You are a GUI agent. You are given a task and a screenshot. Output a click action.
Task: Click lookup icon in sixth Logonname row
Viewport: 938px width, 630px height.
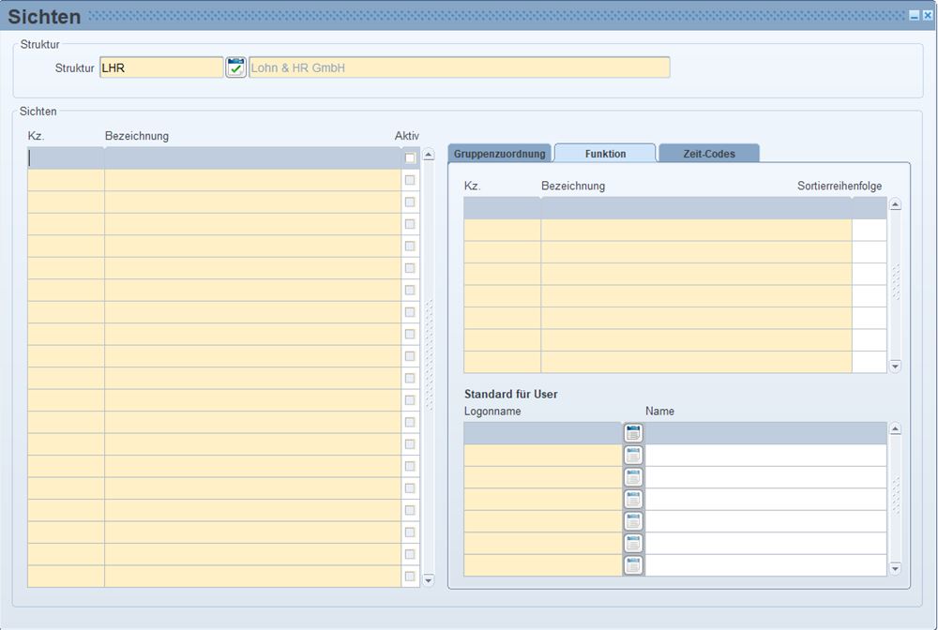[633, 543]
